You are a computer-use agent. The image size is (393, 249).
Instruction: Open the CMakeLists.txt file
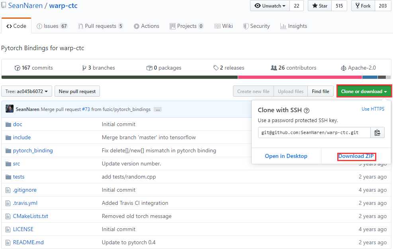30,216
